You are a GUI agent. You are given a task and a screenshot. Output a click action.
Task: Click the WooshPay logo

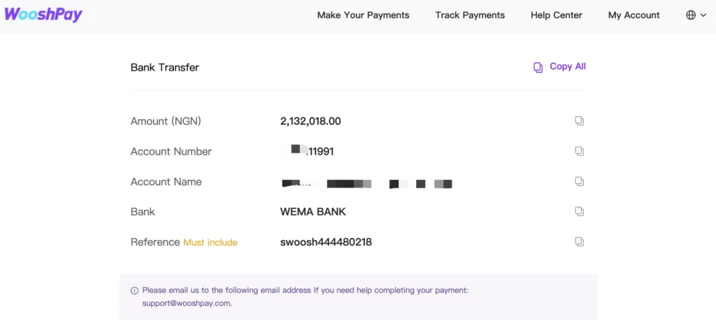coord(43,15)
